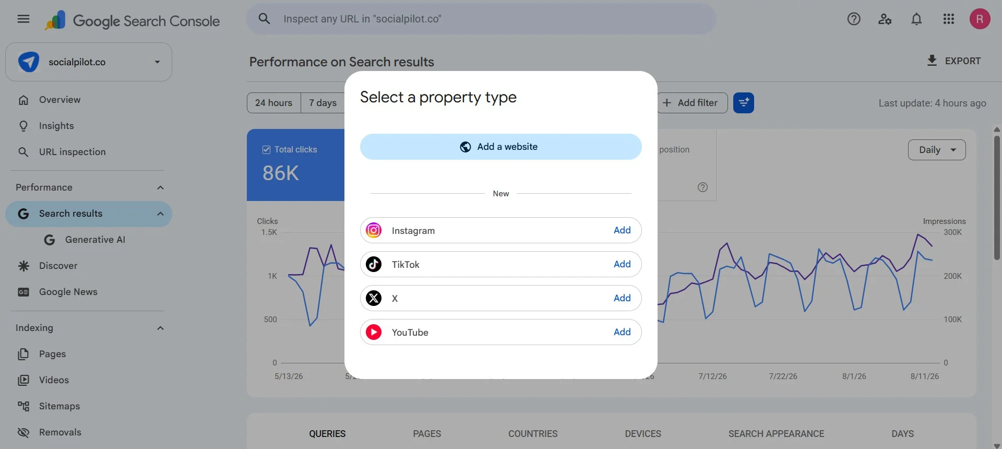Image resolution: width=1002 pixels, height=449 pixels.
Task: Click the scrollbar down arrow
Action: (997, 445)
